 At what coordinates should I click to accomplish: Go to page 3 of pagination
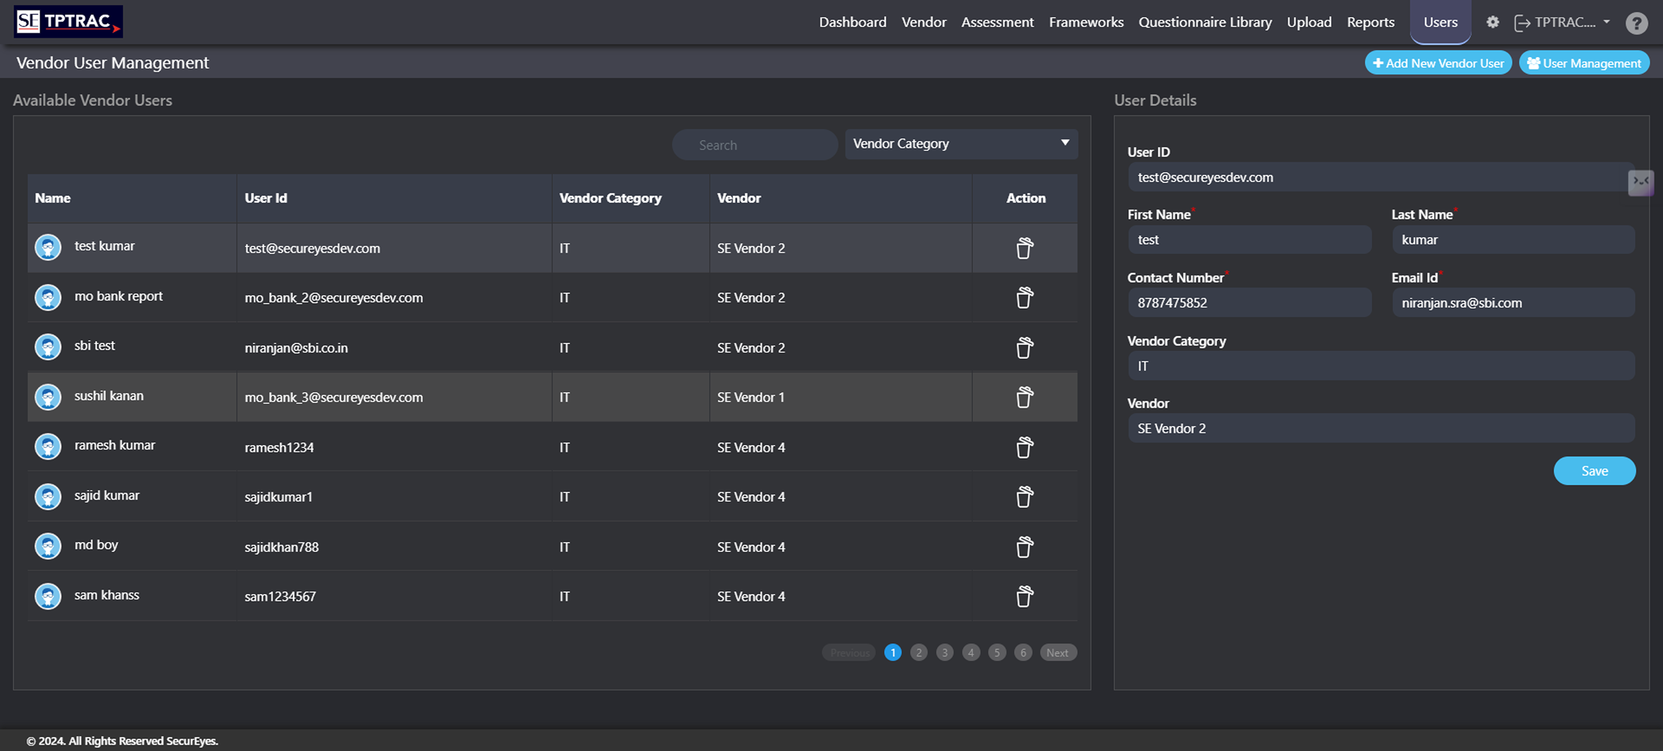click(945, 652)
